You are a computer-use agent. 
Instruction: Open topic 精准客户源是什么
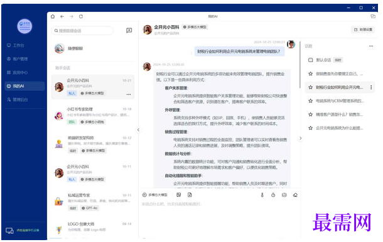point(340,114)
